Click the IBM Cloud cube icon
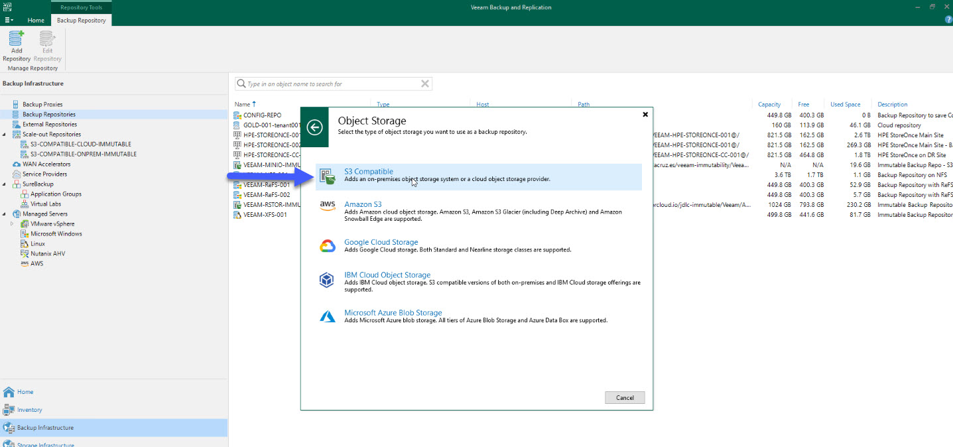The image size is (953, 447). click(328, 279)
